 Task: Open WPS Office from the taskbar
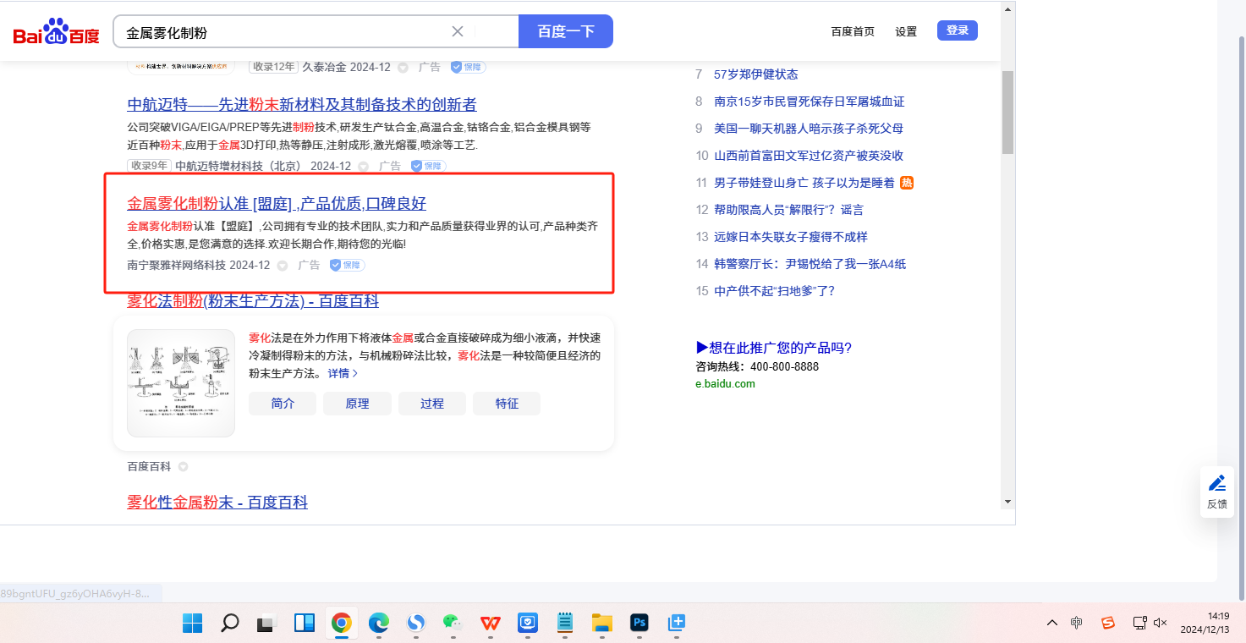tap(490, 624)
